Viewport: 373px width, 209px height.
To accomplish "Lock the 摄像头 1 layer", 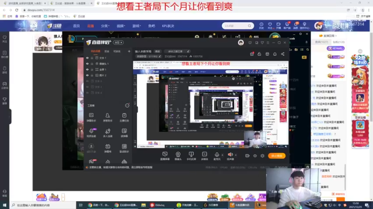I will [x=92, y=64].
